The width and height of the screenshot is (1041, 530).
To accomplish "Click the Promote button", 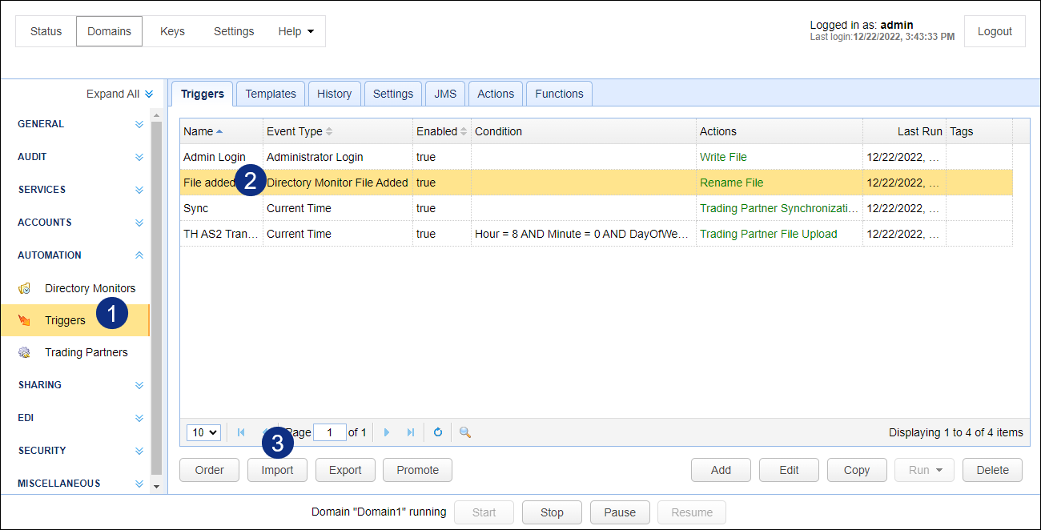I will (x=417, y=470).
